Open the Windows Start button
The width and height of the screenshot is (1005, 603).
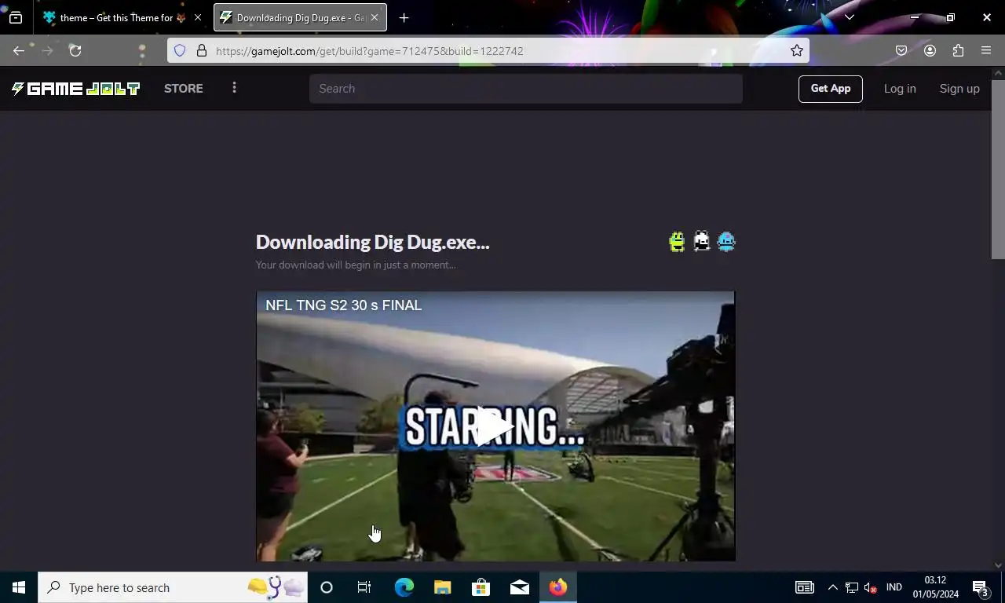(19, 587)
